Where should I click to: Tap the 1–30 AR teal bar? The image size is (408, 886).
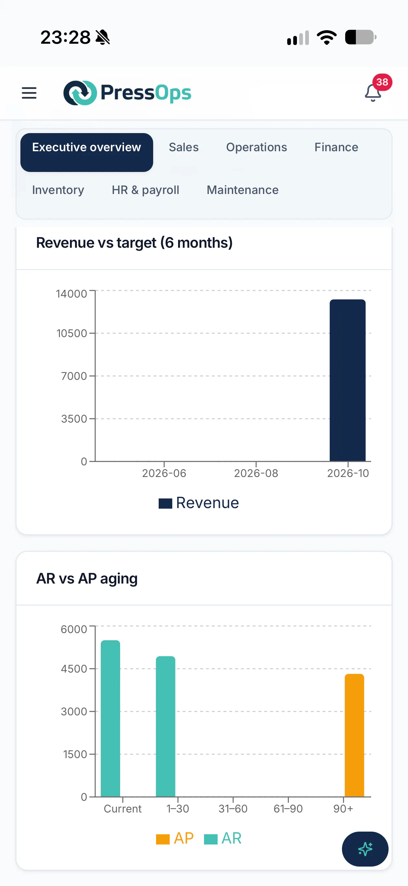(165, 726)
